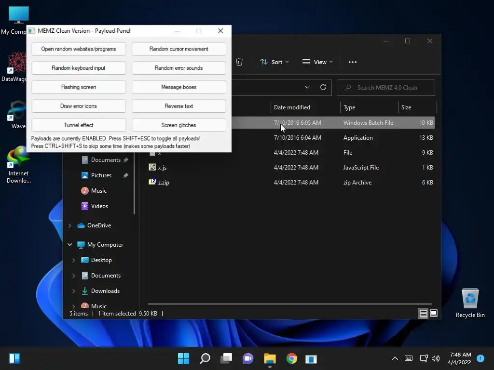Open the address bar history dropdown chevron
Screen dimensions: 494x370
click(307, 88)
